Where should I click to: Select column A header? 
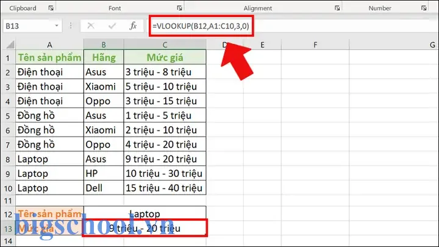click(49, 45)
